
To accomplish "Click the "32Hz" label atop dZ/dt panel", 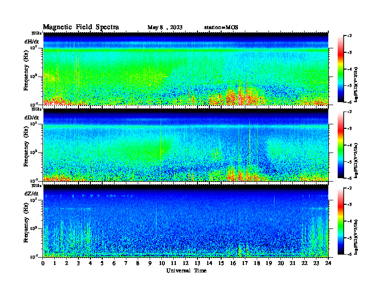I will tap(37, 186).
